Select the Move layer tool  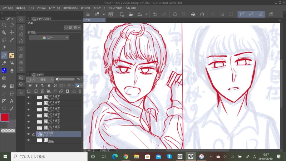click(x=12, y=33)
